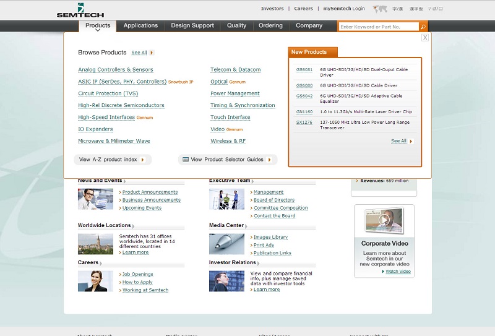Open High-Speed Interfaces category

click(x=106, y=117)
